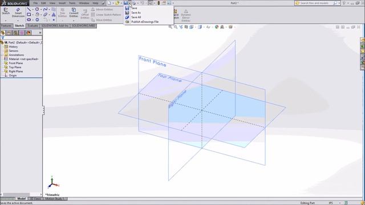Viewport: 365px width, 205px height.
Task: Click the Save toolbar icon
Action: pos(125,3)
